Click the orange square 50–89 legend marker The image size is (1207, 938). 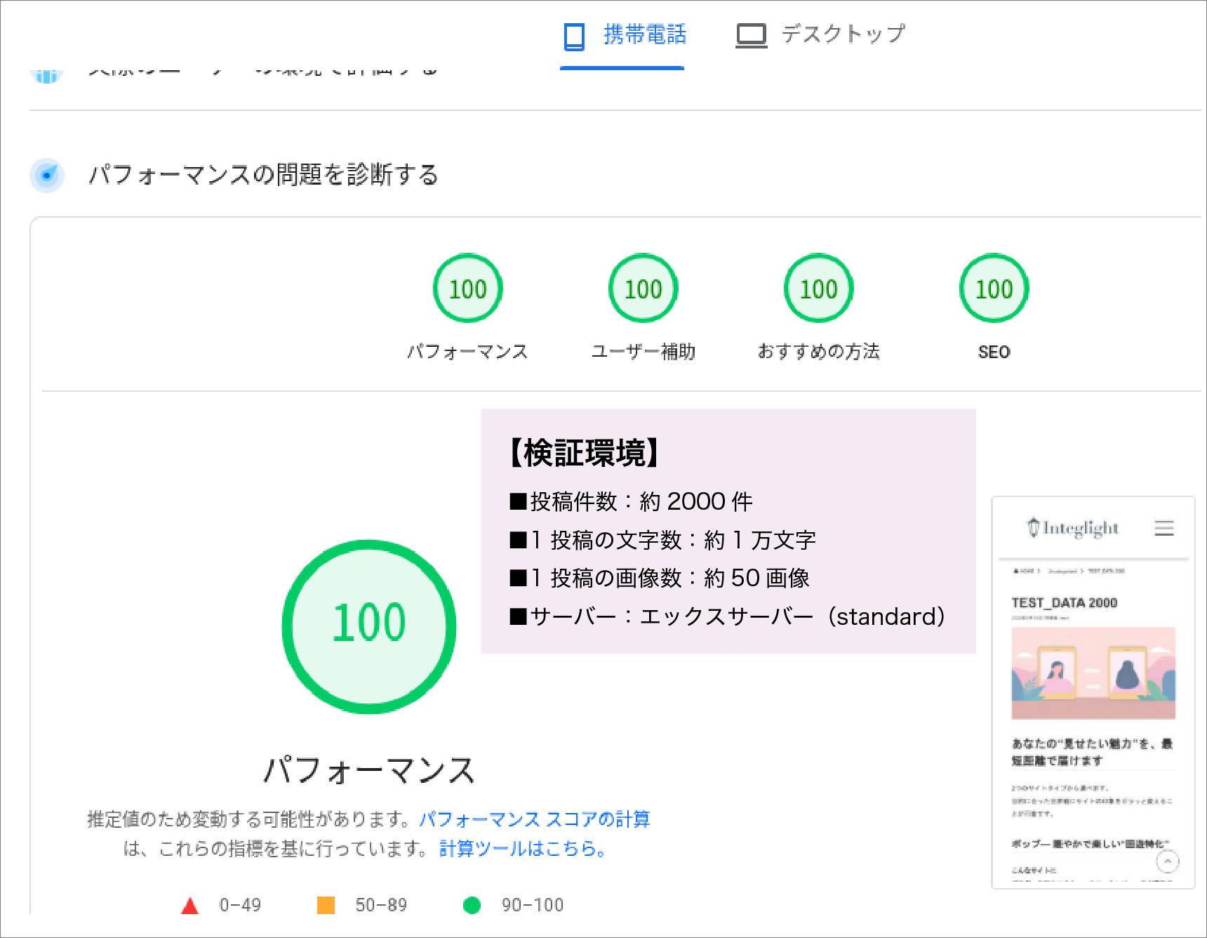326,905
